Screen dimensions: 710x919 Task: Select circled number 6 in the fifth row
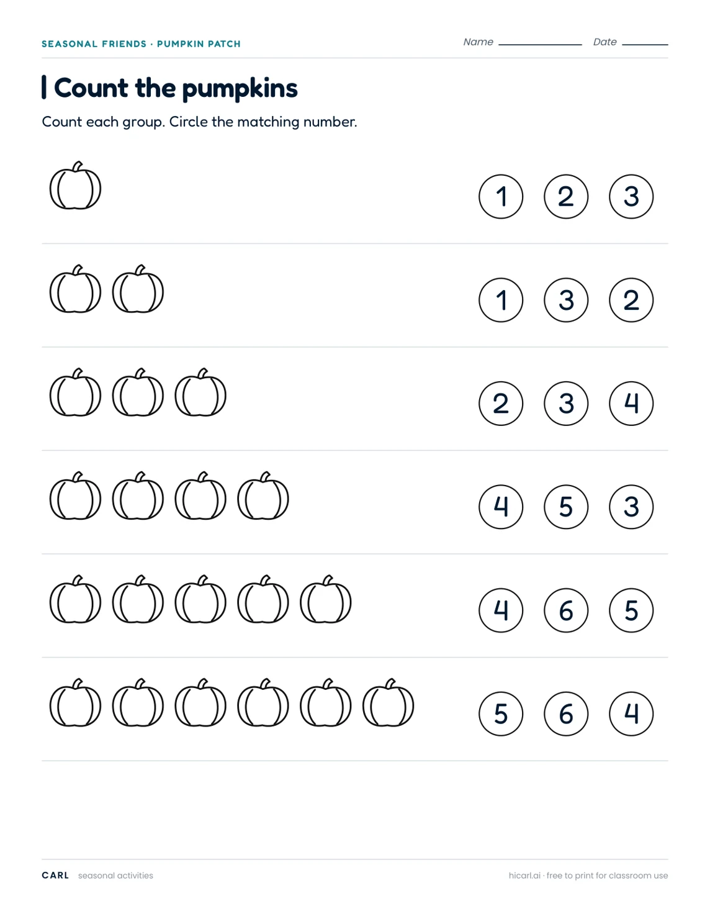click(566, 610)
